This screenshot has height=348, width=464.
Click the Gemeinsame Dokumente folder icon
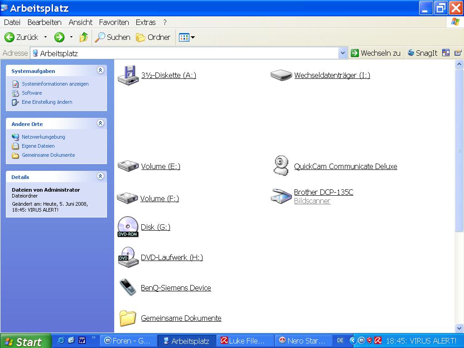point(128,318)
